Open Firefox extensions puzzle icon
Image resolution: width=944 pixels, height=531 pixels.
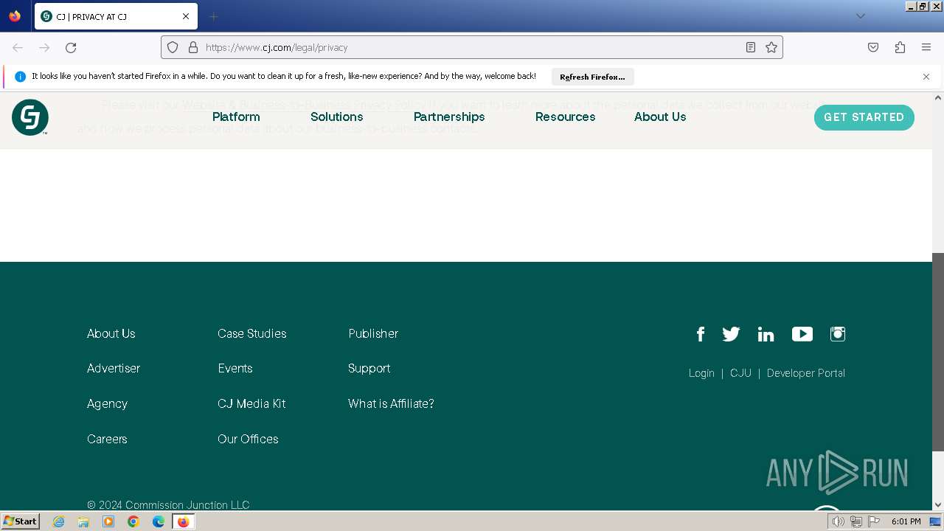pyautogui.click(x=900, y=47)
